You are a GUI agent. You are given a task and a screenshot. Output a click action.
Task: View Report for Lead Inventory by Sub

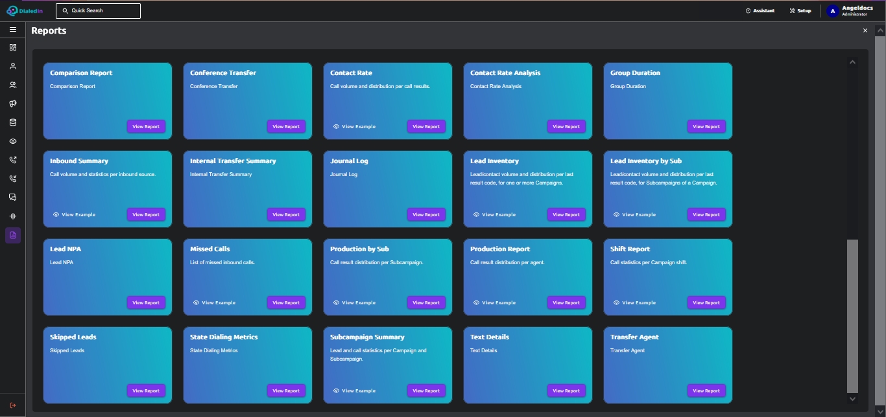706,215
